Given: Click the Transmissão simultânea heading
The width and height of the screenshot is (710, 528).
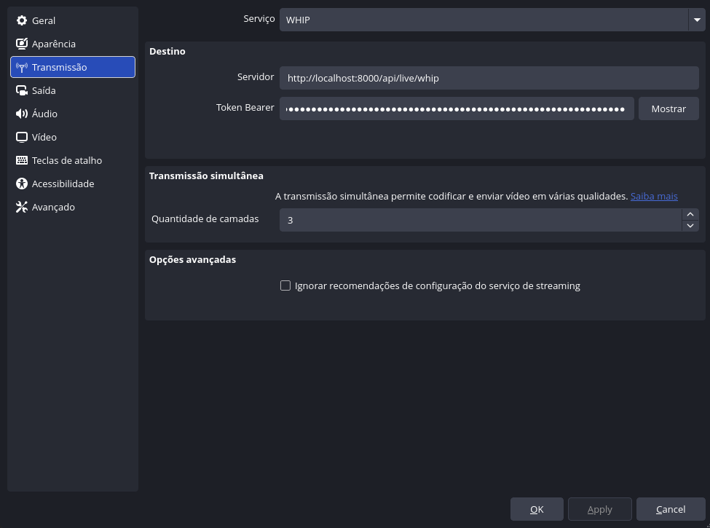Looking at the screenshot, I should 206,176.
